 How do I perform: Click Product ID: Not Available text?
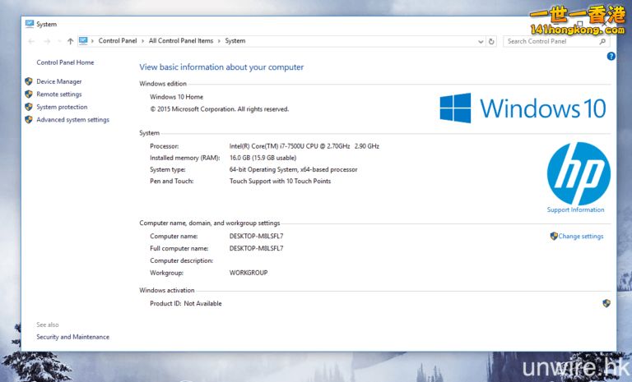186,303
